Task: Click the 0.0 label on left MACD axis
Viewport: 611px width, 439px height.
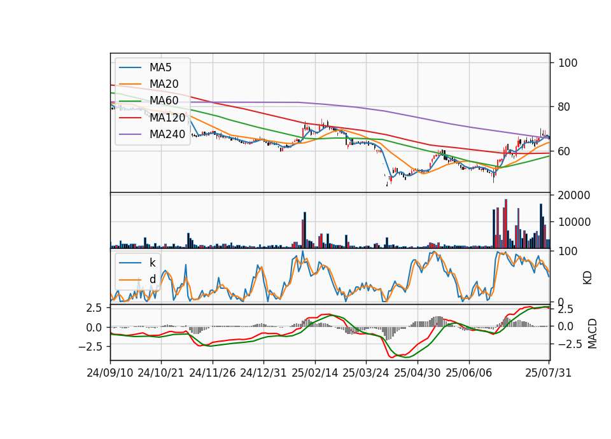Action: click(x=94, y=328)
